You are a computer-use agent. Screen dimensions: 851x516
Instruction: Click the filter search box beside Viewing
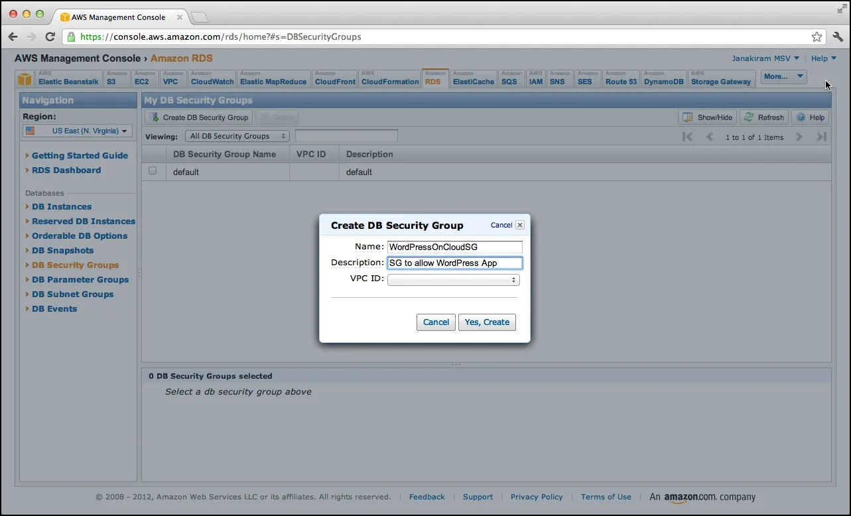click(346, 136)
